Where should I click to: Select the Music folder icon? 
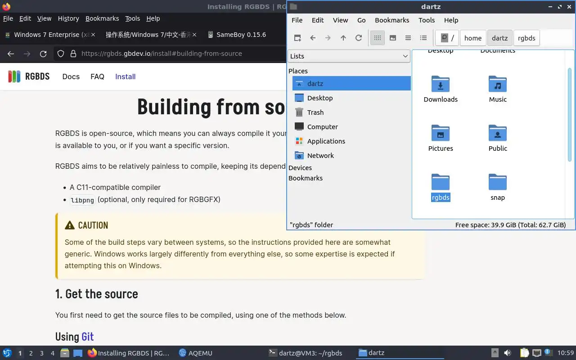pos(498,84)
